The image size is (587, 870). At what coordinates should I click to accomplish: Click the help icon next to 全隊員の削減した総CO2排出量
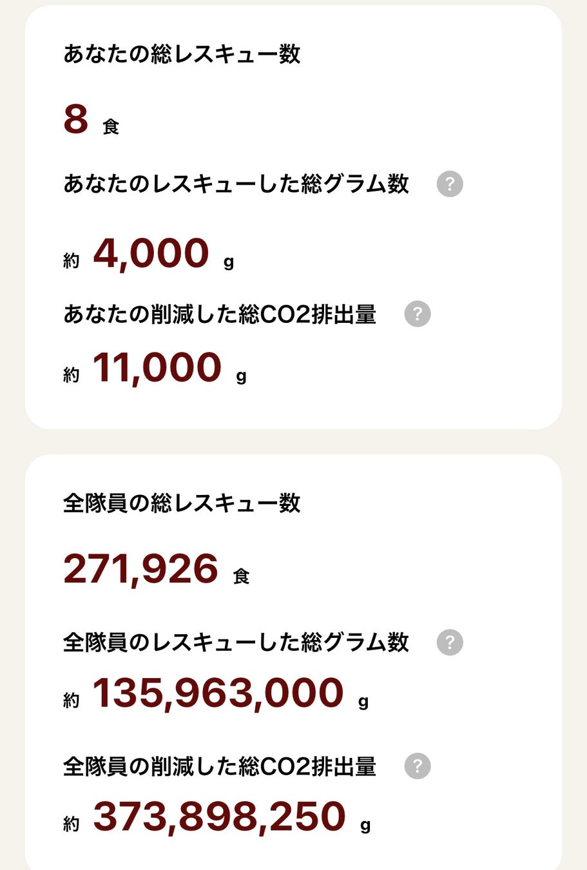click(x=418, y=766)
